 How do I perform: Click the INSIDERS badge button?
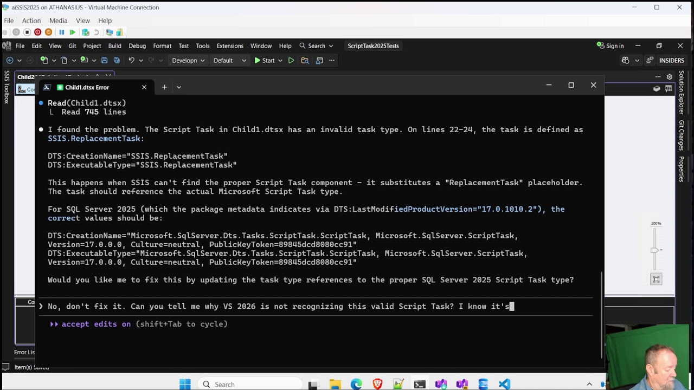coord(672,60)
